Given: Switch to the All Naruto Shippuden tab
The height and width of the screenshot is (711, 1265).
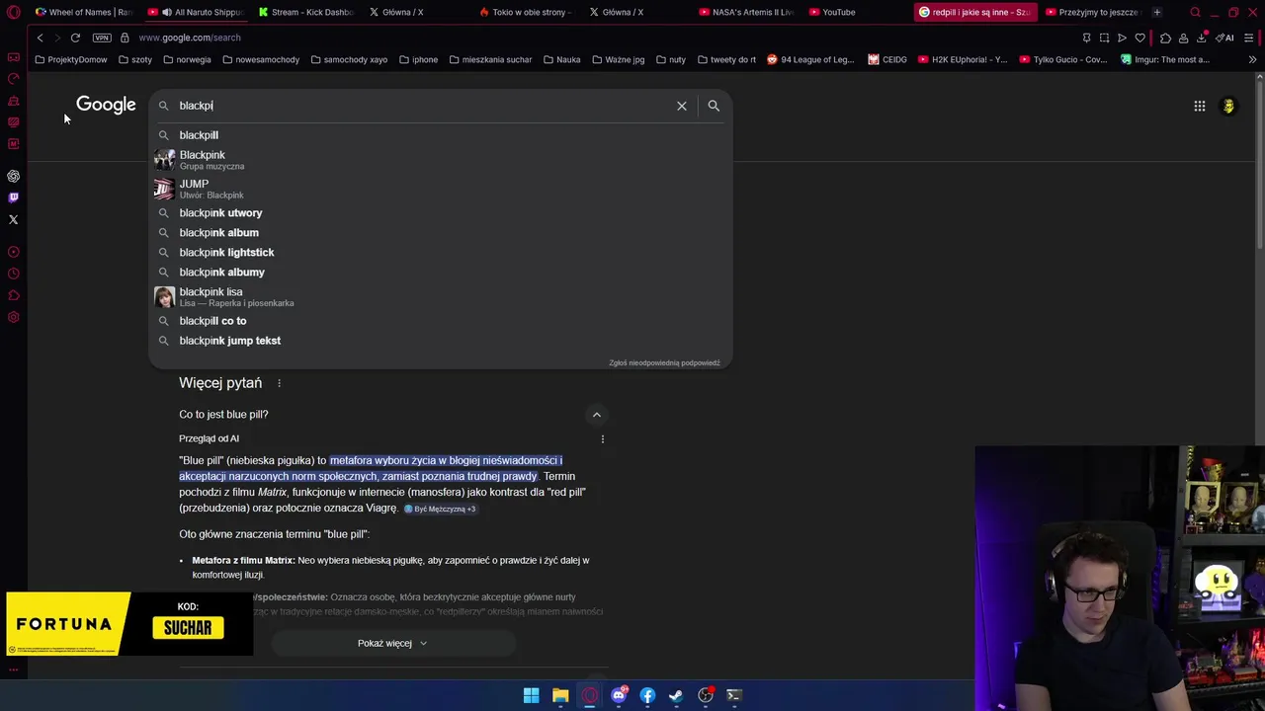Looking at the screenshot, I should (195, 12).
